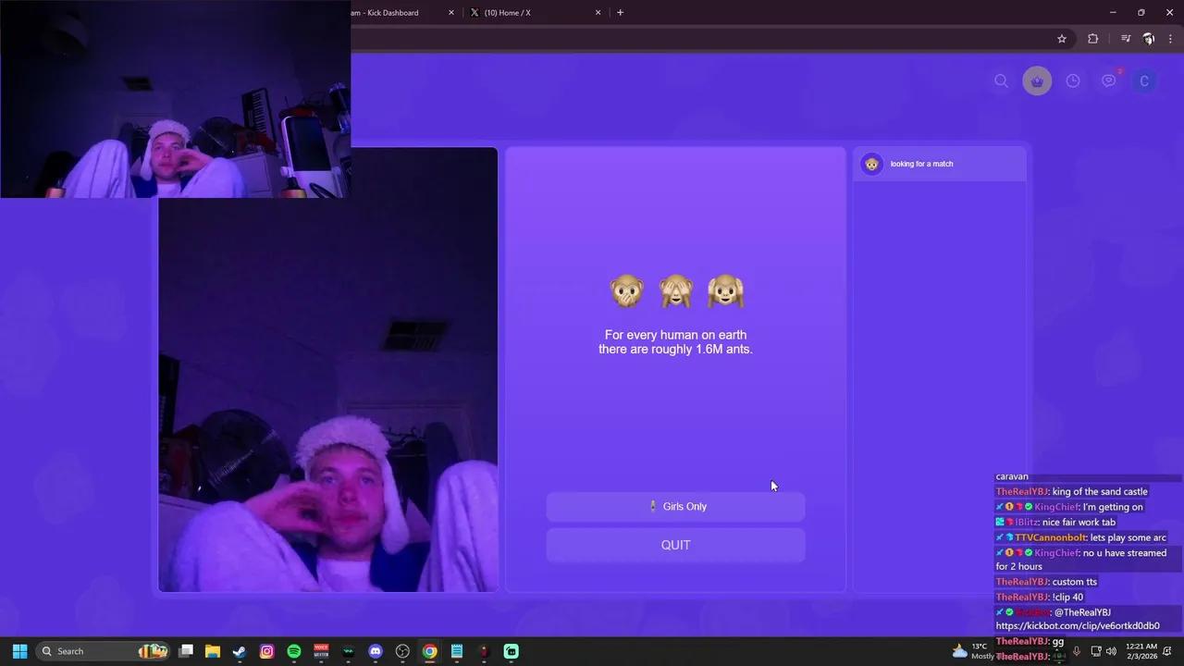The image size is (1184, 666).
Task: Open OBS Studio from the taskbar
Action: click(402, 651)
